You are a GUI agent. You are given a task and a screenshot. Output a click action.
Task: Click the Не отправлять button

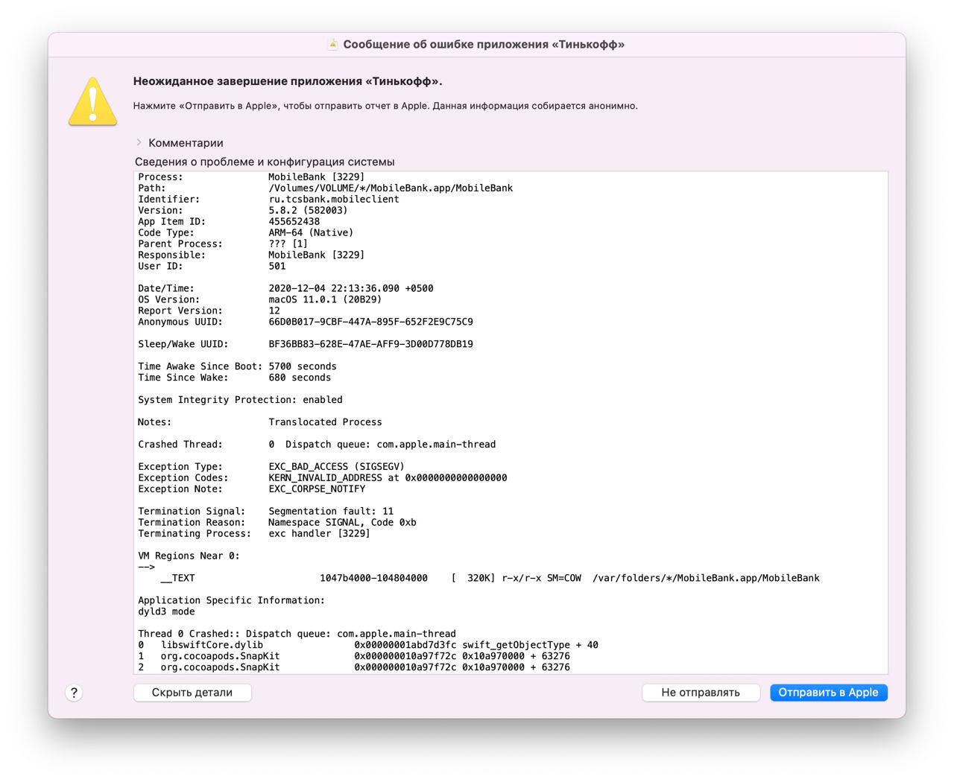click(x=701, y=693)
